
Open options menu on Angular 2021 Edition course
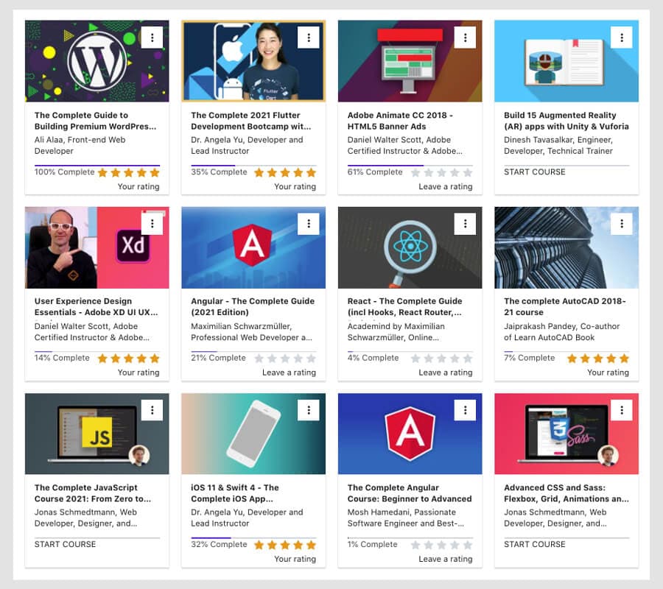[309, 223]
